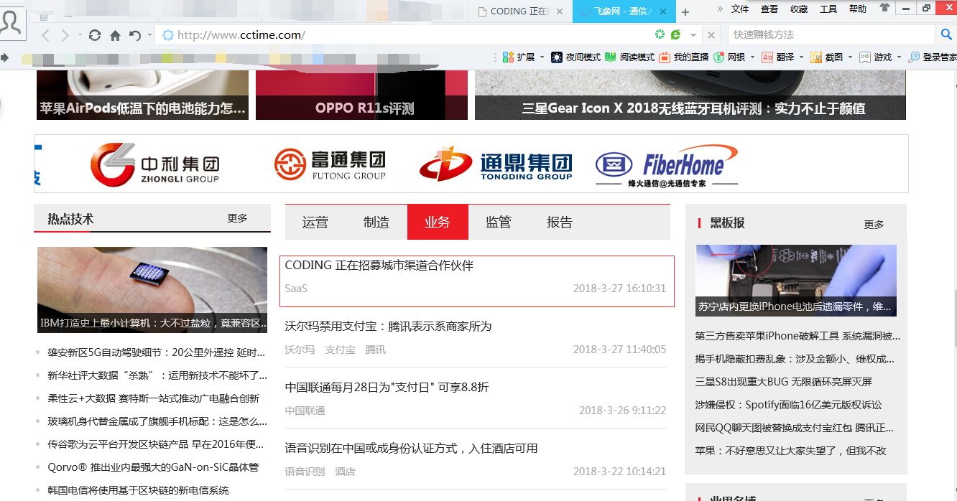Expand the 翻译 dropdown arrow
The width and height of the screenshot is (957, 501).
801,57
